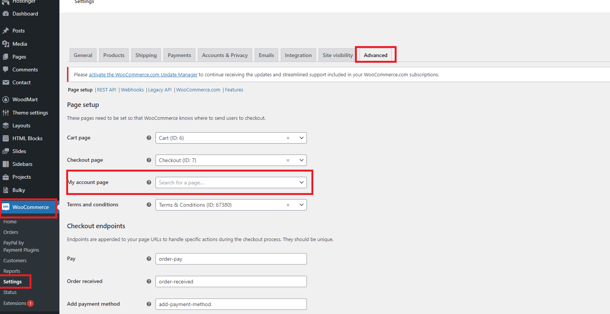This screenshot has height=314, width=610.
Task: Click the Pages icon in sidebar
Action: coord(6,57)
